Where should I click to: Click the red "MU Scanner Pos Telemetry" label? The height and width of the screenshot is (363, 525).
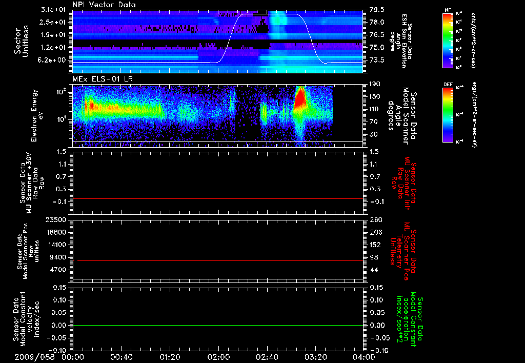click(x=402, y=251)
